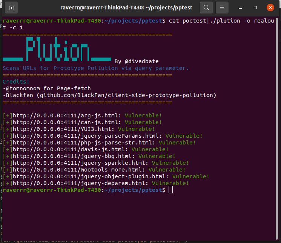Click the jquery-parseParams.html URL line
This screenshot has width=281, height=243.
point(103,136)
